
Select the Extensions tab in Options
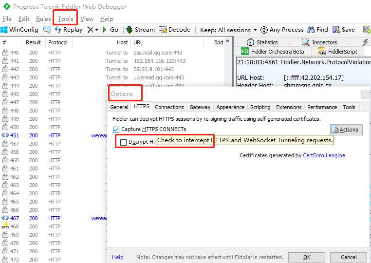click(289, 107)
